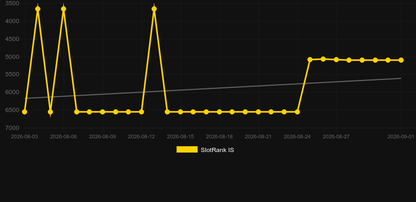The image size is (416, 202).
Task: Select the low point on 2026-08-05
Action: coord(51,112)
